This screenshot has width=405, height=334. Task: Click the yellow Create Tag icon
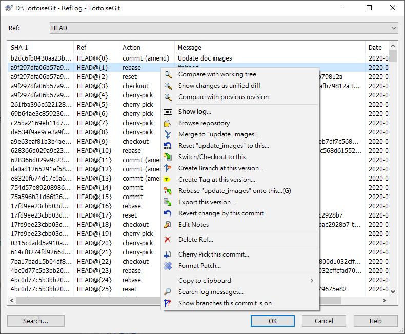168,180
